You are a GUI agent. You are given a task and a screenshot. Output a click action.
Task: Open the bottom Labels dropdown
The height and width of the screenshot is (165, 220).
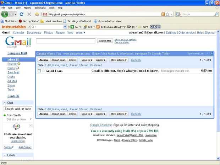pyautogui.click(x=100, y=114)
